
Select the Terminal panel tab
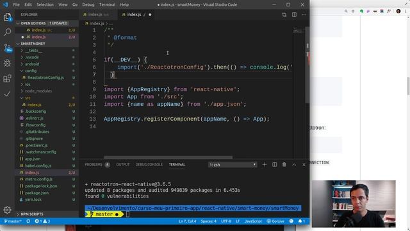pyautogui.click(x=177, y=164)
